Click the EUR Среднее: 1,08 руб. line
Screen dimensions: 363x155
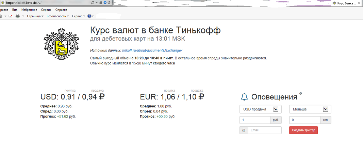[x=156, y=106]
